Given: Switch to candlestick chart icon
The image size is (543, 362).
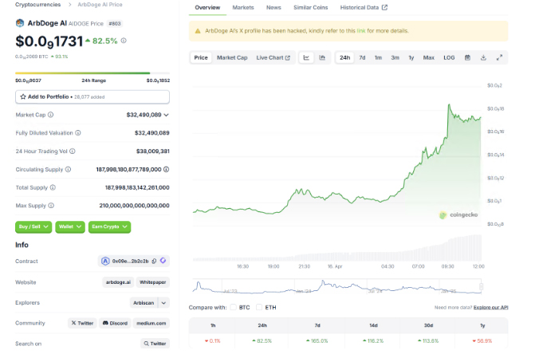Looking at the screenshot, I should pyautogui.click(x=322, y=57).
